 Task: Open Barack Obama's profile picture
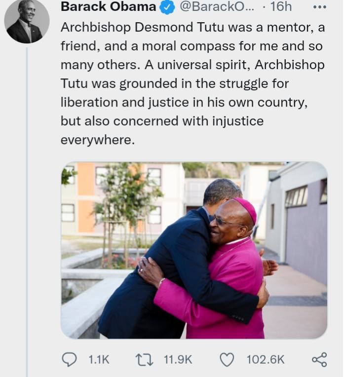(x=27, y=21)
